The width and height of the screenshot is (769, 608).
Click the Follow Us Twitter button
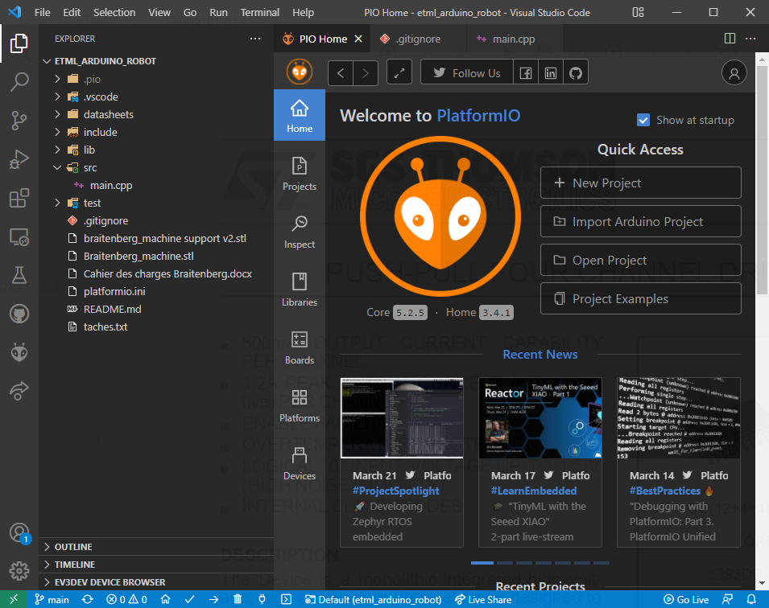coord(467,73)
